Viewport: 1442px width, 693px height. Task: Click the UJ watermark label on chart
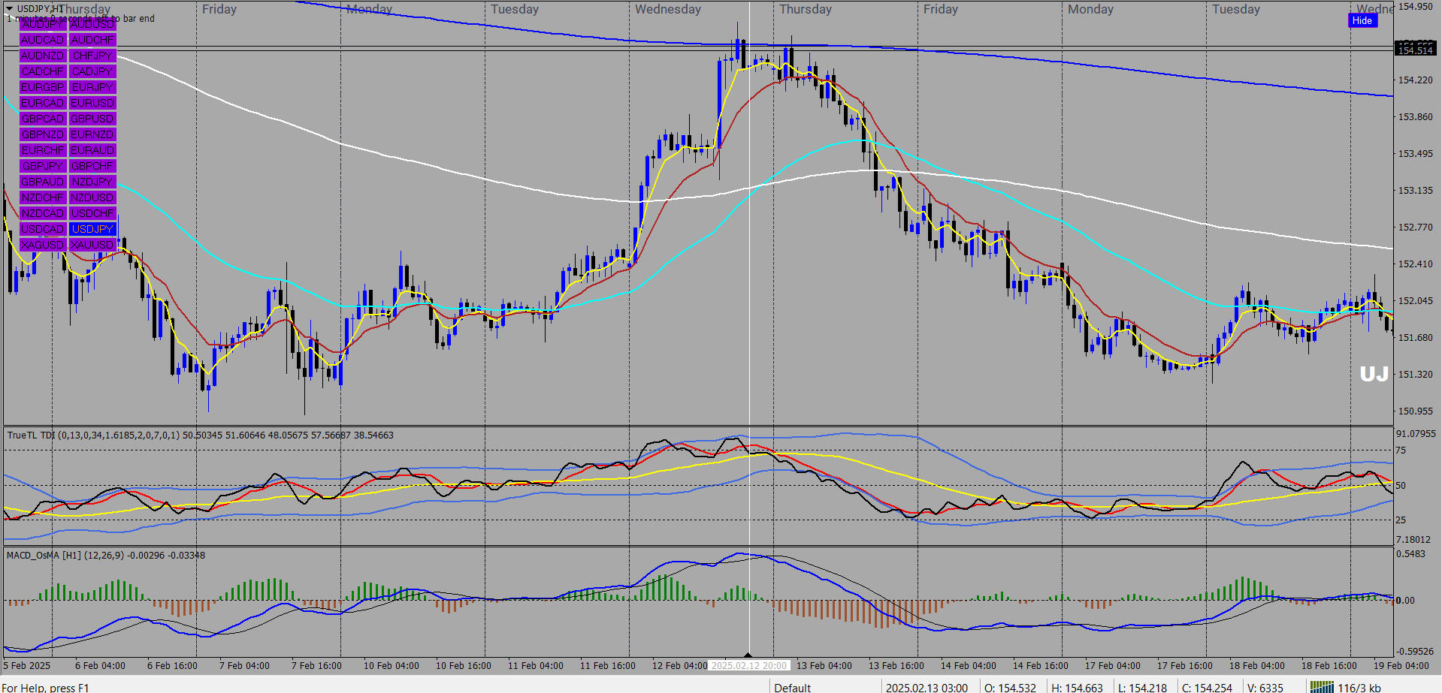(1374, 374)
